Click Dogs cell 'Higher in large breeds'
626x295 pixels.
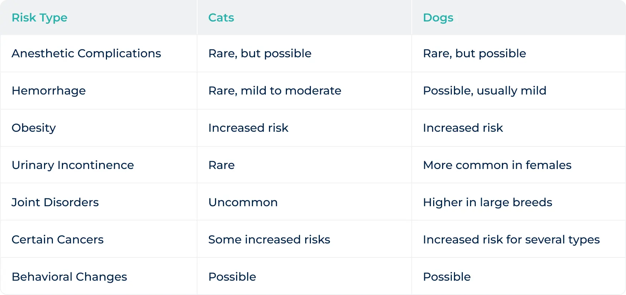(x=488, y=202)
